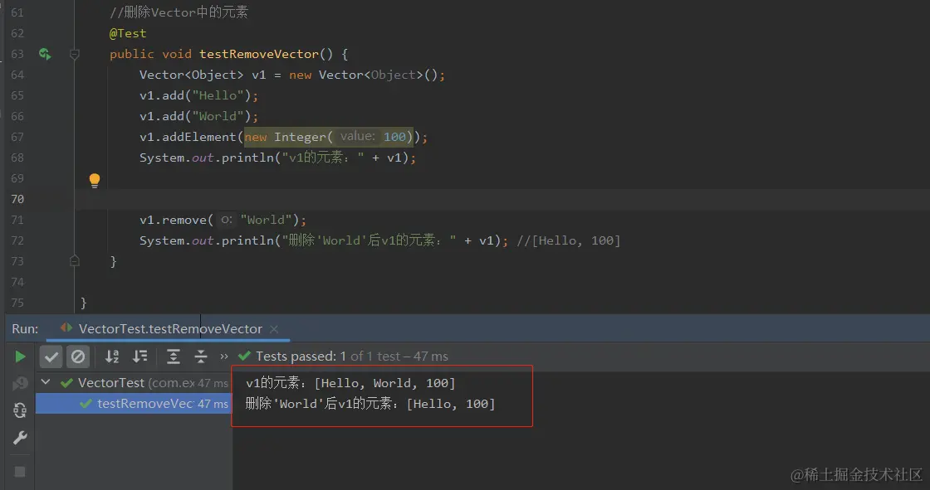Click 'new Integer' in the addElement line
Screen dimensions: 930x490
pos(286,137)
